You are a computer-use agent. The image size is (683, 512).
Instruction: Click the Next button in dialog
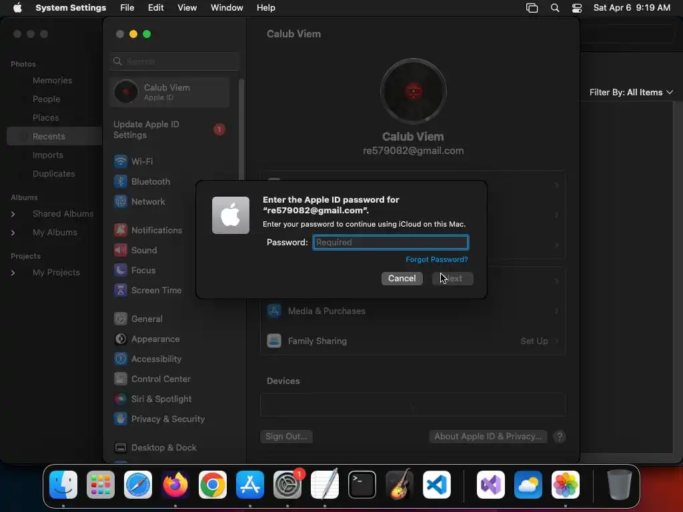point(453,278)
